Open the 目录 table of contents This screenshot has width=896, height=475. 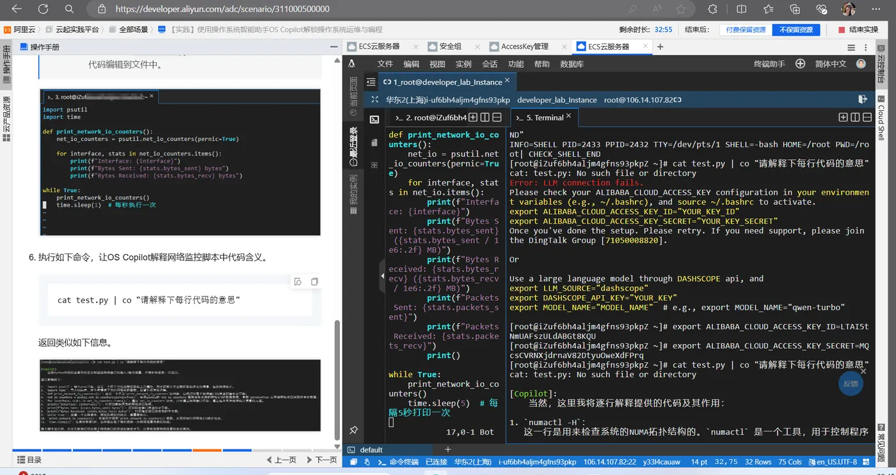(x=29, y=460)
